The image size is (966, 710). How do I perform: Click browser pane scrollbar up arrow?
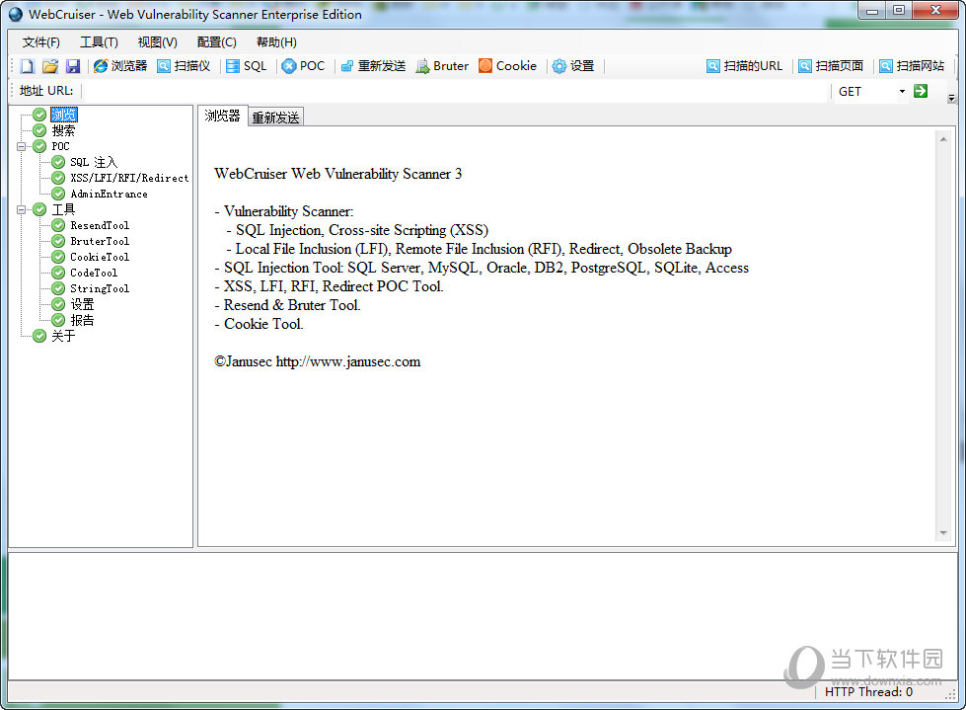[943, 140]
